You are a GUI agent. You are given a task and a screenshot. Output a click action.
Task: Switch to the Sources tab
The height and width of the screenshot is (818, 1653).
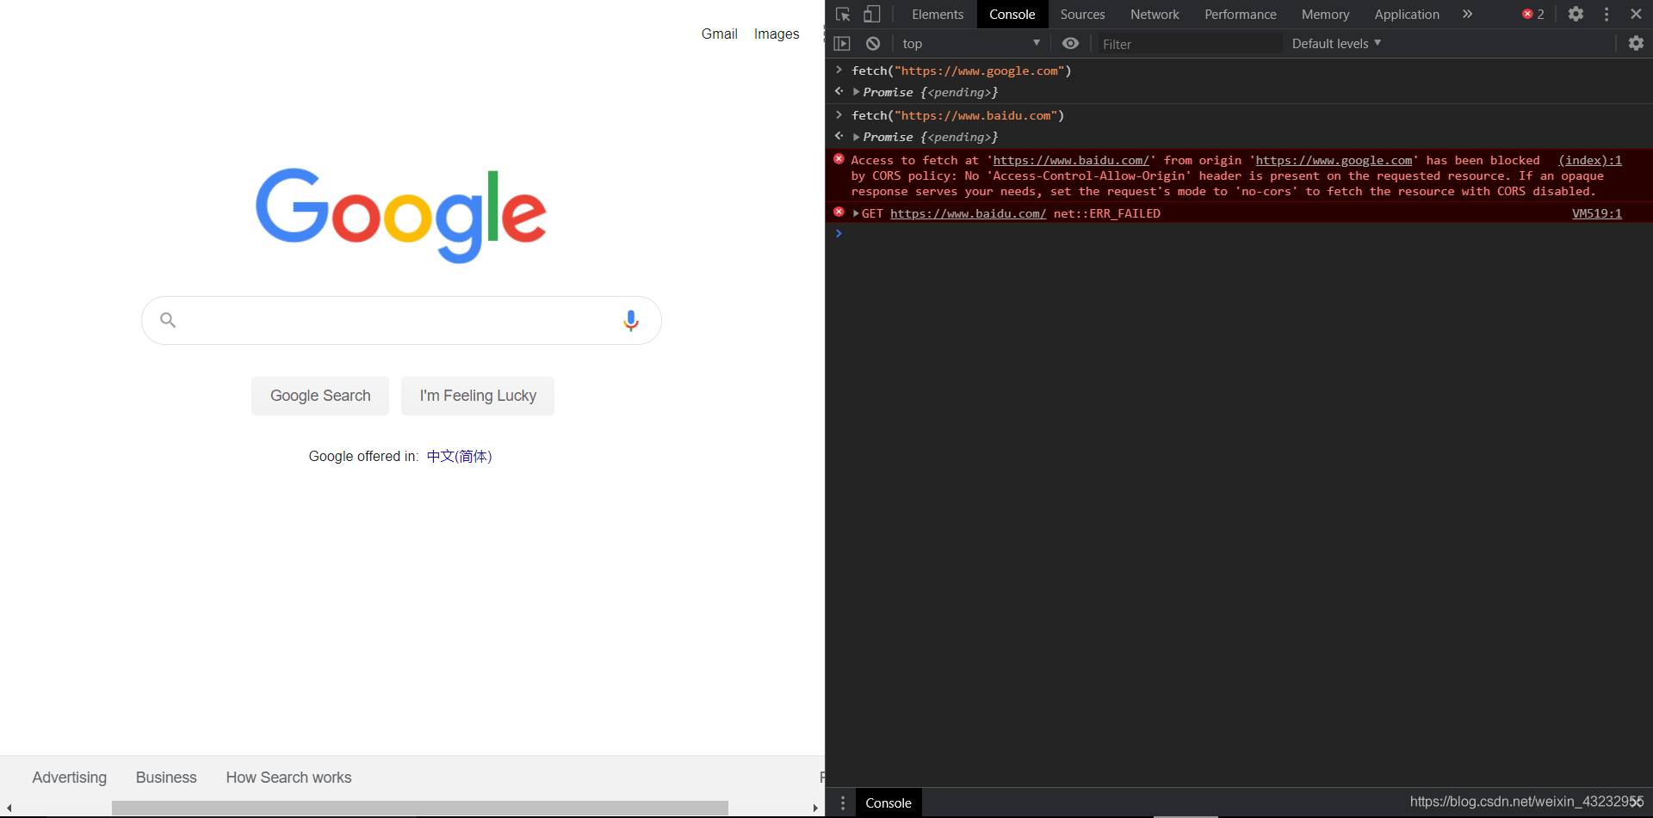tap(1082, 15)
